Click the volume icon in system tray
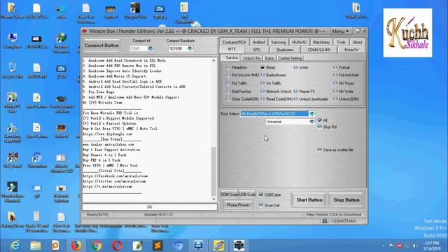The height and width of the screenshot is (252, 448). 414,246
